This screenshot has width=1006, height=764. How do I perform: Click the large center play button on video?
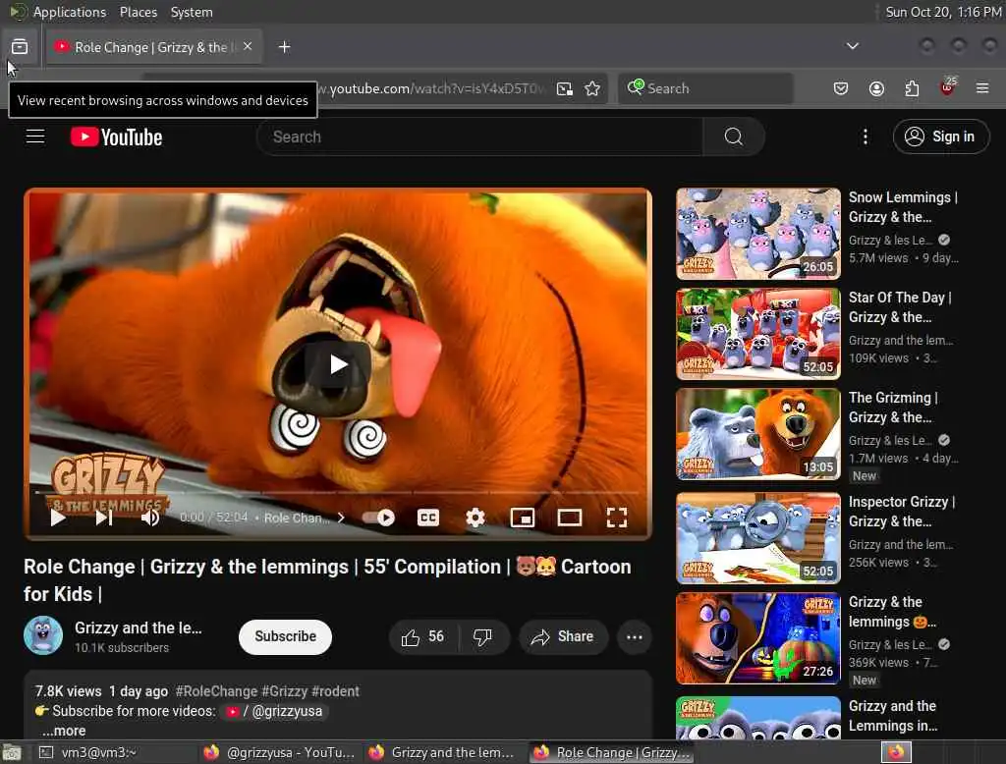pos(338,364)
